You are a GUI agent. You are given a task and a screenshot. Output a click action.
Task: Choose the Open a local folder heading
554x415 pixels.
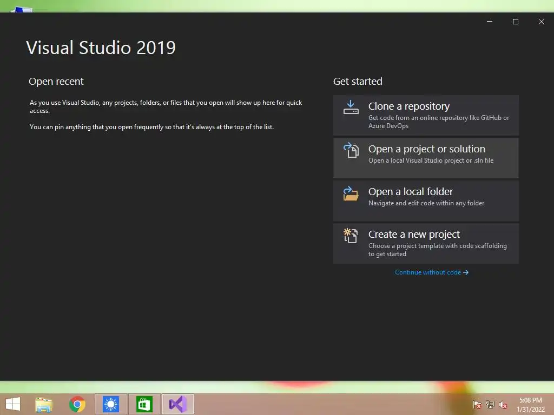point(411,192)
